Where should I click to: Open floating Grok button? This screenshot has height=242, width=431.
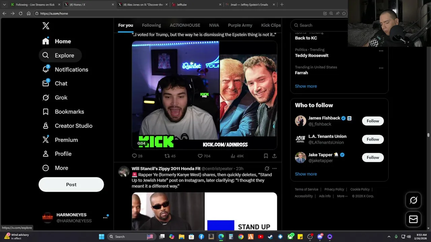[x=413, y=201]
